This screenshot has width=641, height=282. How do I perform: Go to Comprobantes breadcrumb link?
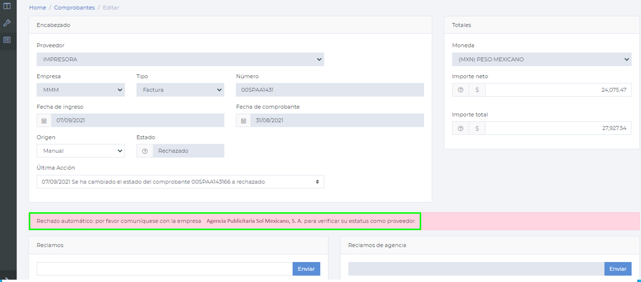tap(74, 7)
